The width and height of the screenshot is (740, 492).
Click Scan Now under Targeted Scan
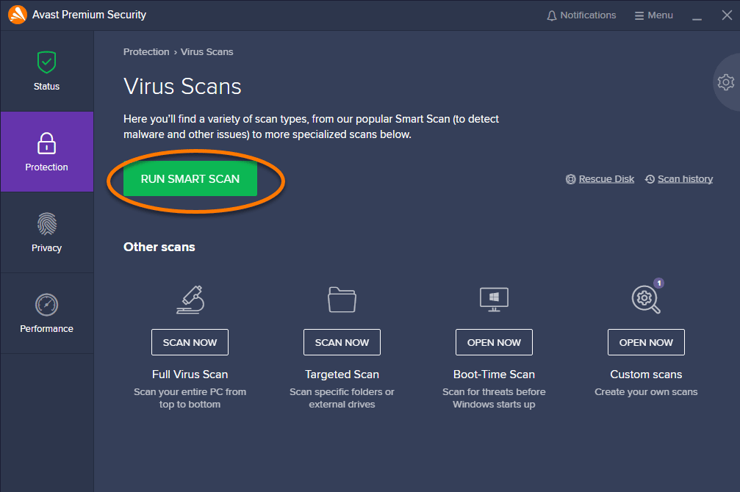pos(342,341)
